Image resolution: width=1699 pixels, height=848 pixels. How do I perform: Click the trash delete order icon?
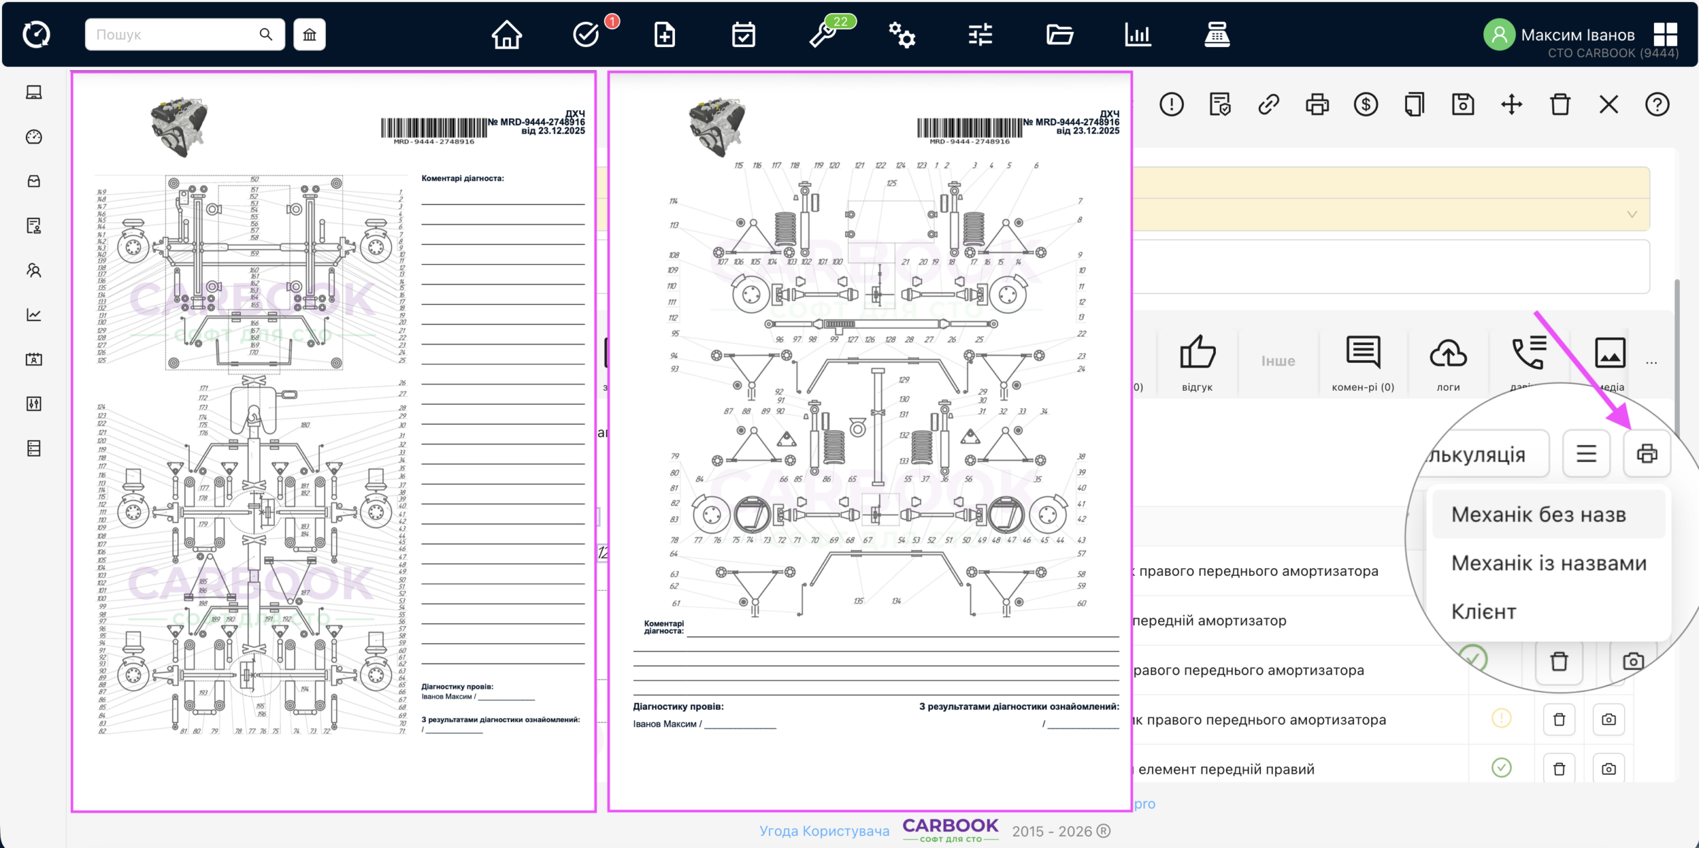coord(1560,104)
